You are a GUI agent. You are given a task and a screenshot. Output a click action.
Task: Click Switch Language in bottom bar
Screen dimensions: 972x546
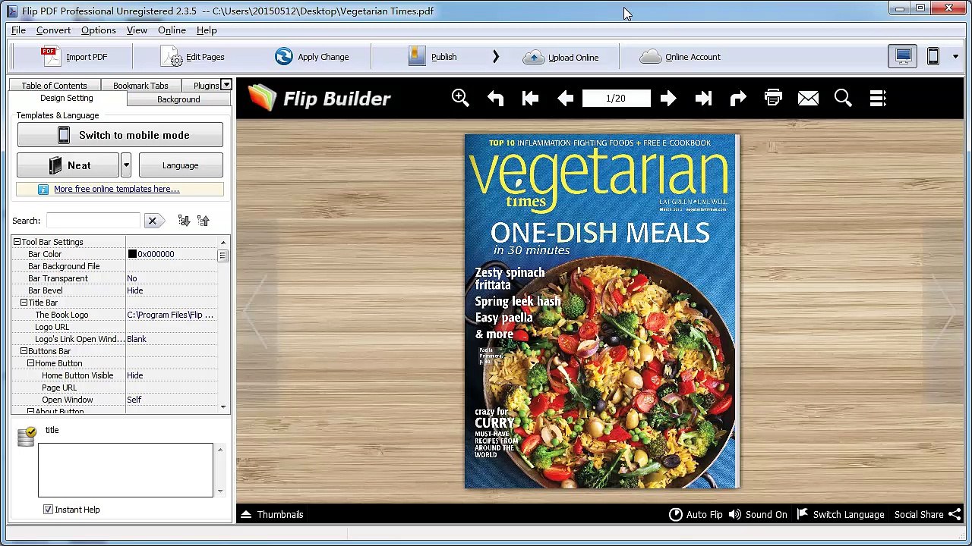[841, 514]
